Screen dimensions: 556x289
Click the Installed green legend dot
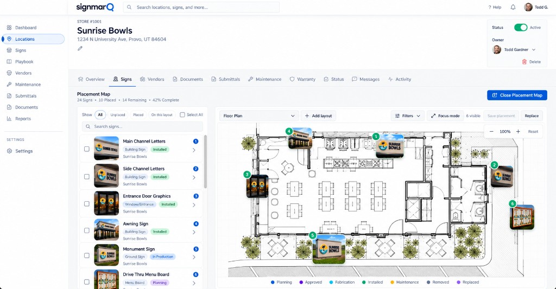[364, 282]
